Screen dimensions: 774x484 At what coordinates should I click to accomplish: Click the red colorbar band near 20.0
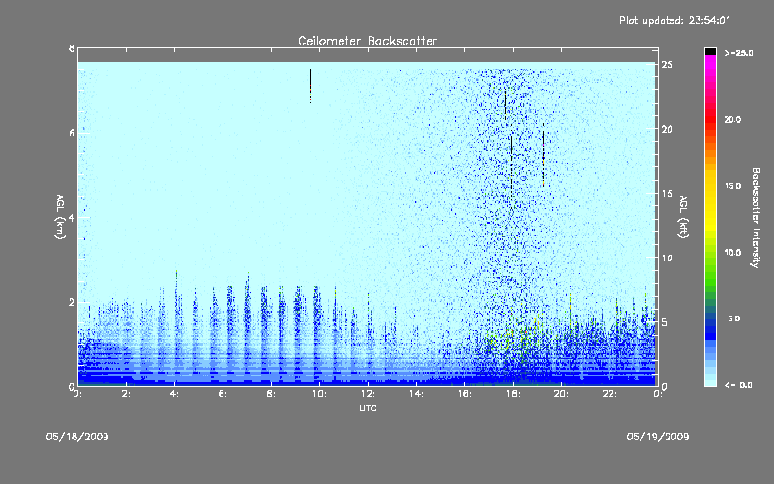point(710,119)
